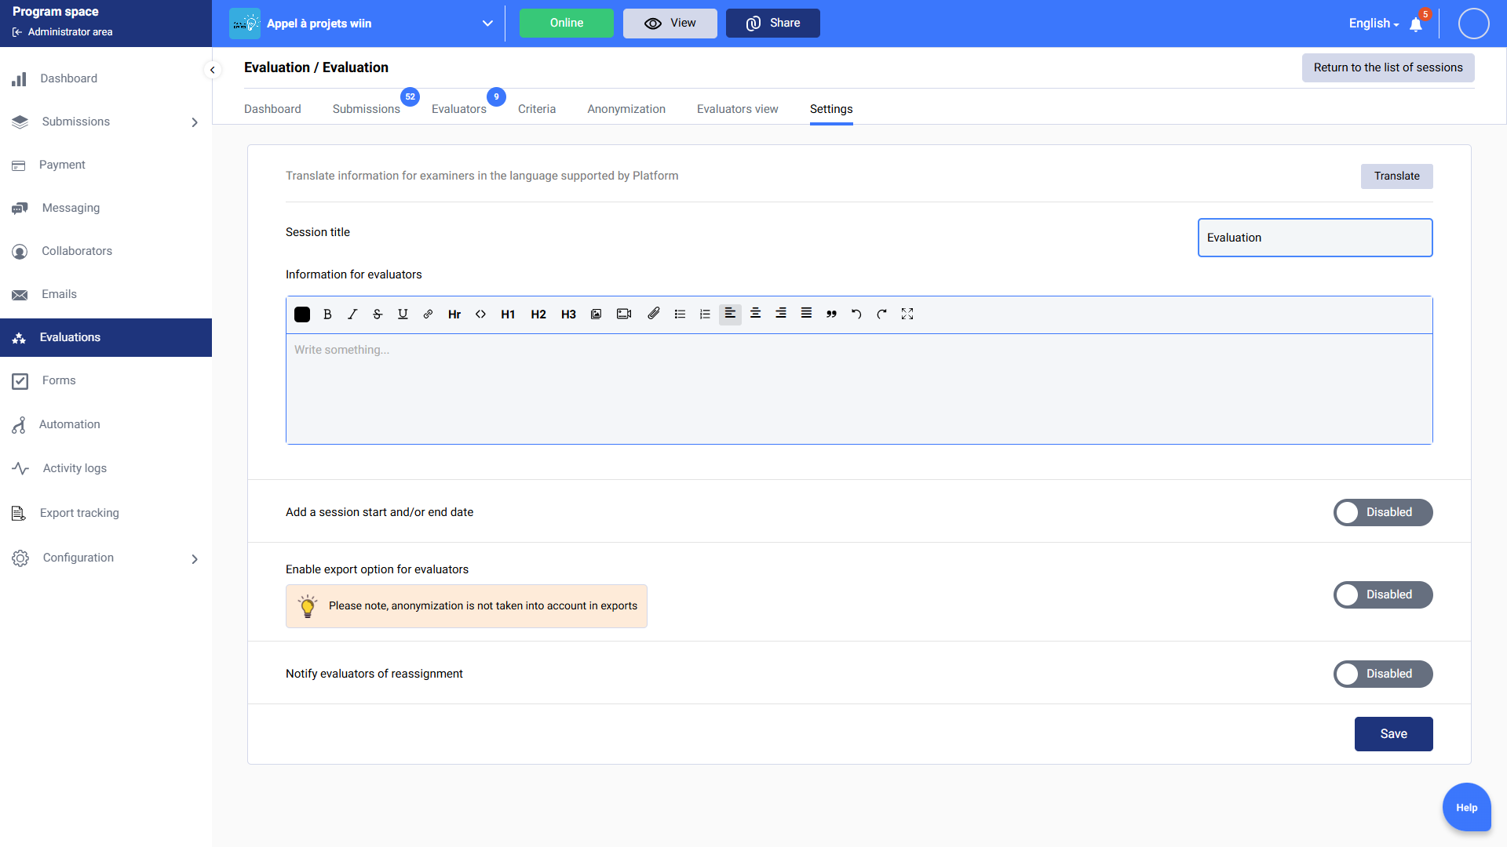
Task: Open the black text color swatch
Action: (x=302, y=314)
